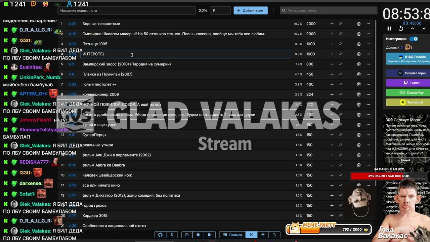Screen dimensions: 430x242
Task: Open the Правила rules button
Action: 232,235
